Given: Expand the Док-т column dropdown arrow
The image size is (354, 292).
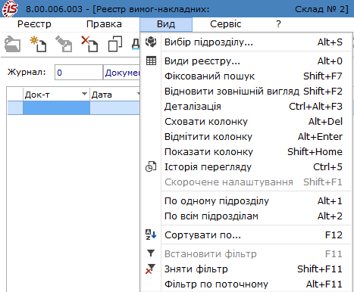Looking at the screenshot, I should point(85,94).
